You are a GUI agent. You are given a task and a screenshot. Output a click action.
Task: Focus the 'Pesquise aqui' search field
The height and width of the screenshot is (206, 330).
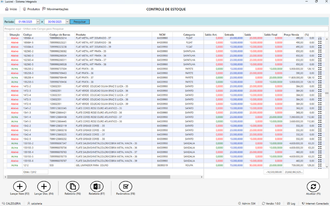tap(166, 28)
